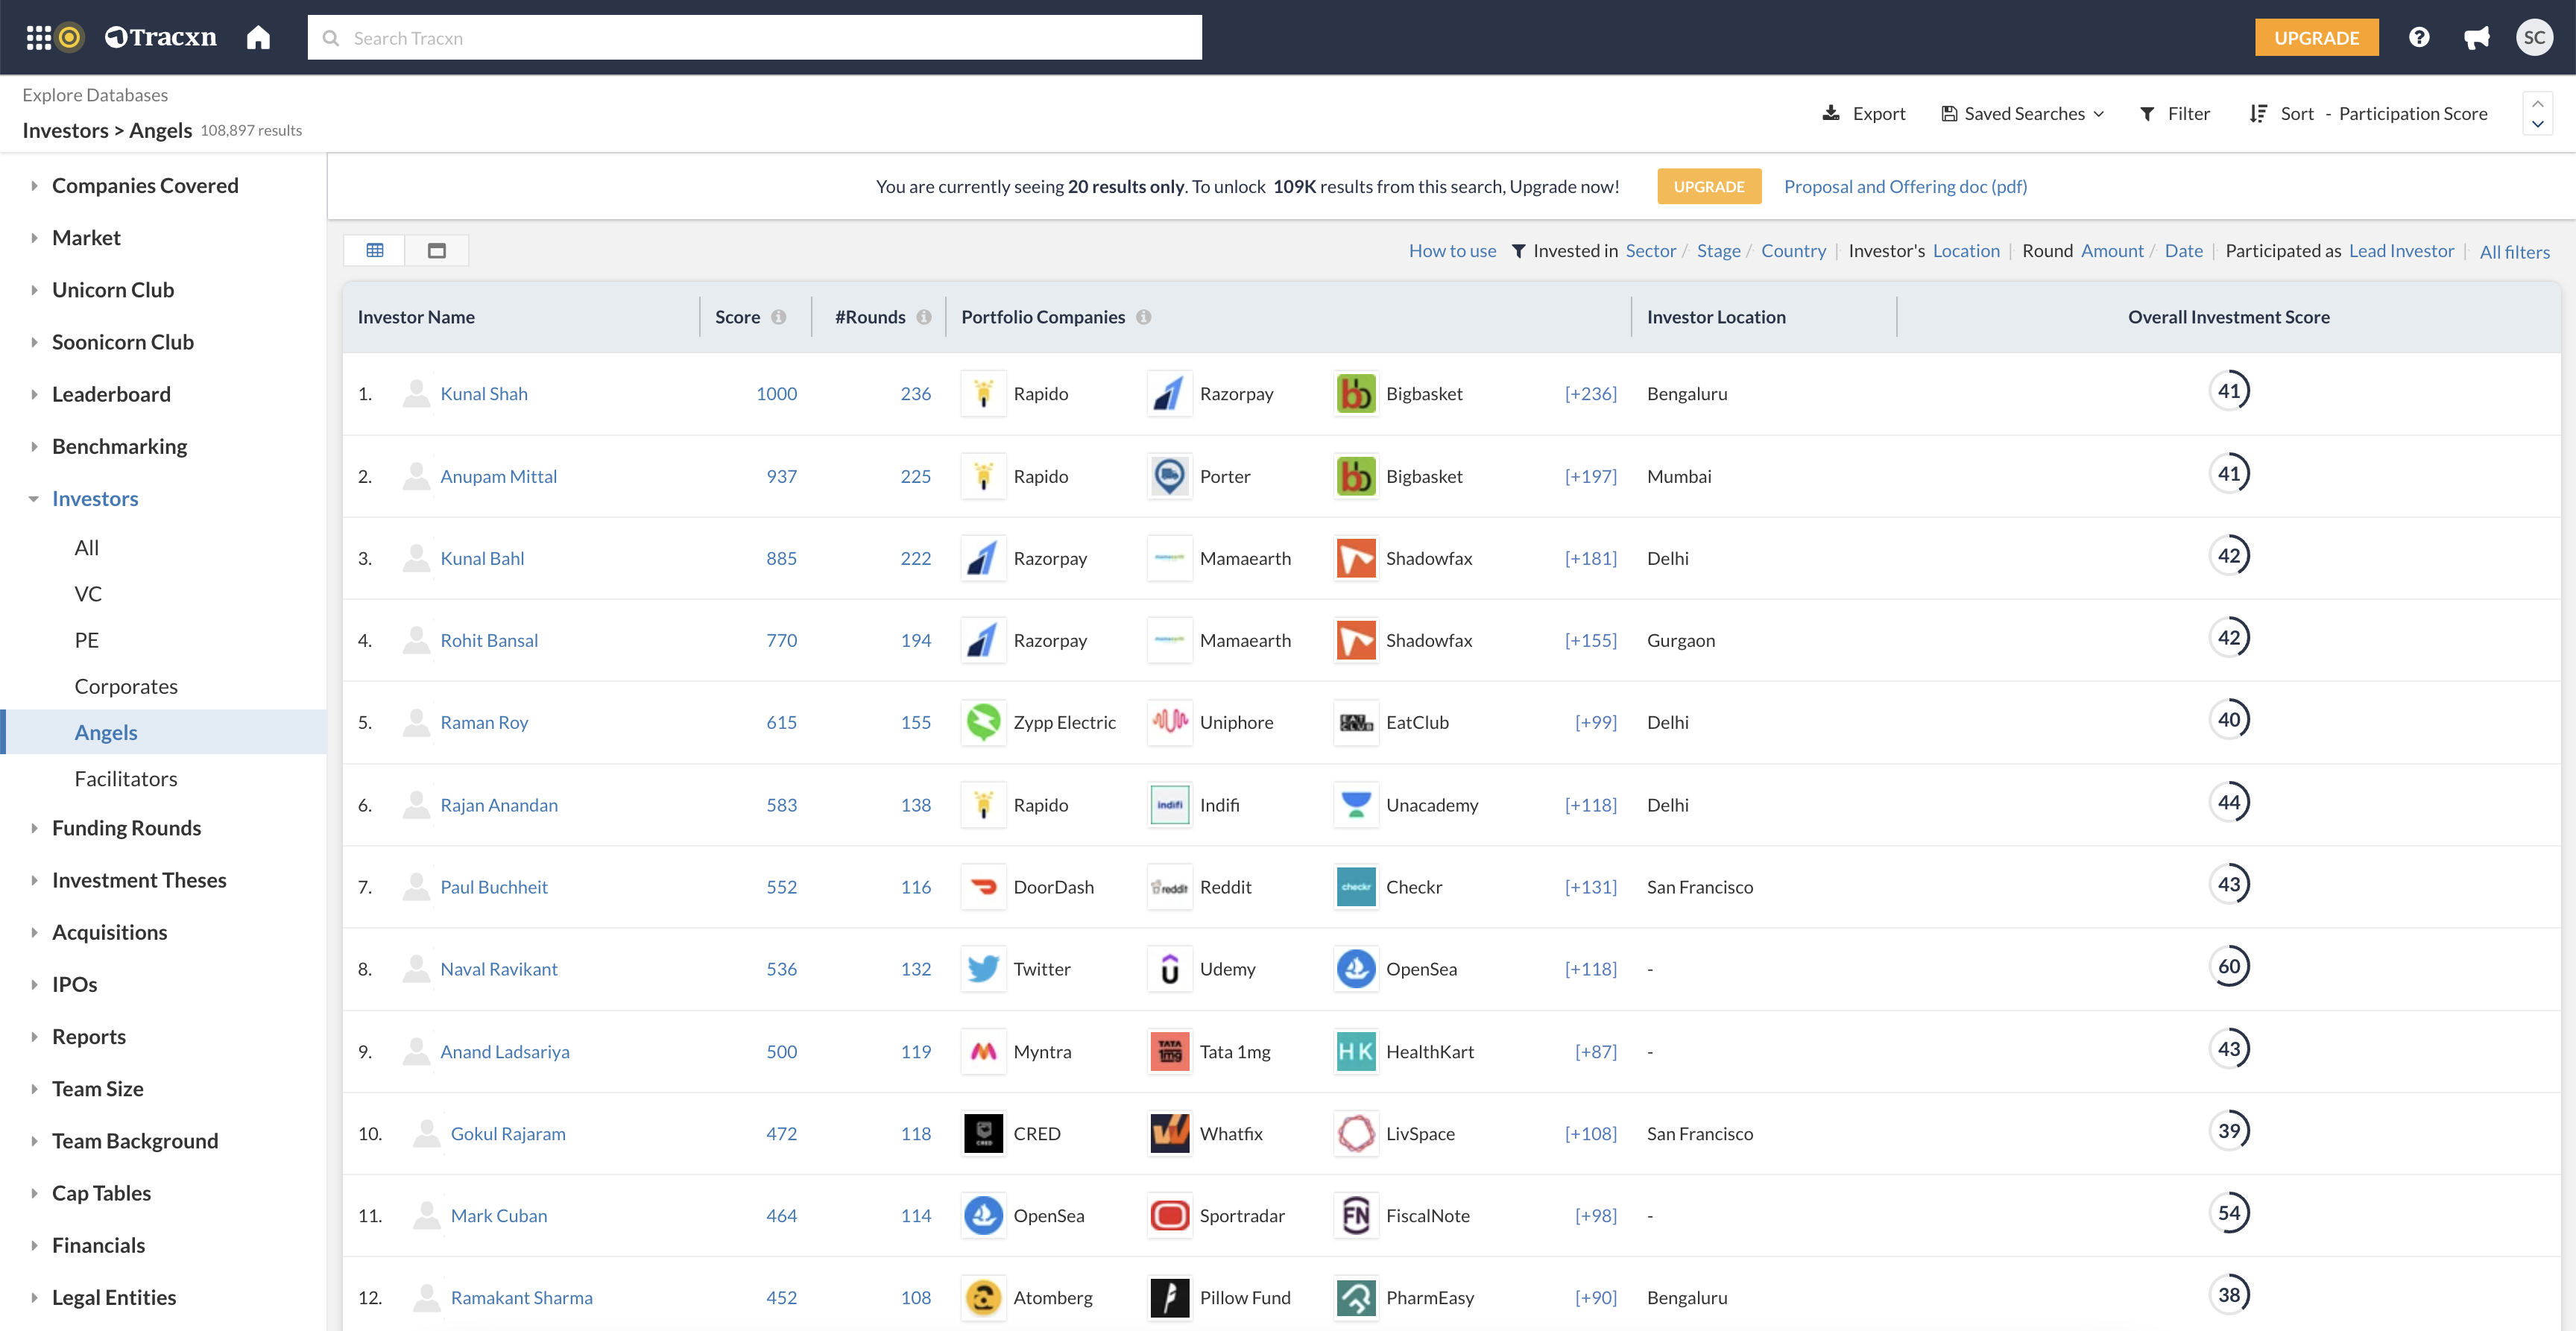Switch to card view layout
The image size is (2576, 1331).
pos(437,250)
